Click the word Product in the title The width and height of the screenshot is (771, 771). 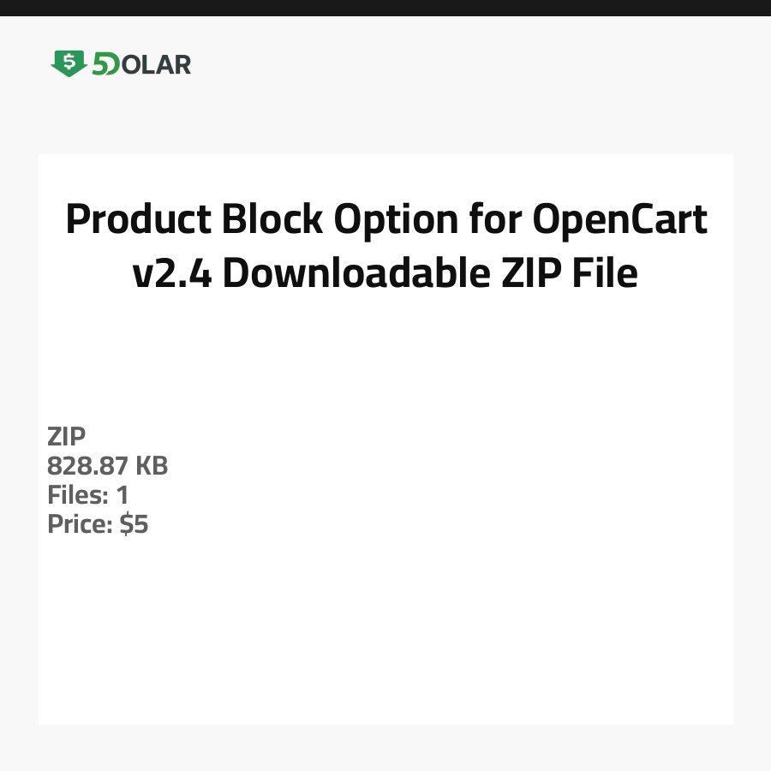[137, 220]
